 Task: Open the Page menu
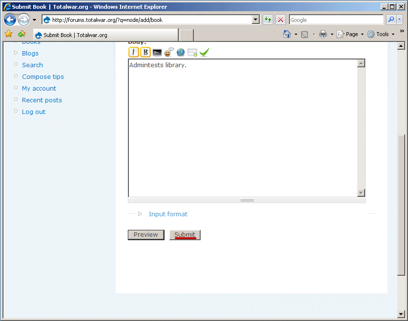pos(350,34)
